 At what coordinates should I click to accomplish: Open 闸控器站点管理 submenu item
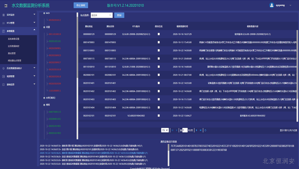14,61
